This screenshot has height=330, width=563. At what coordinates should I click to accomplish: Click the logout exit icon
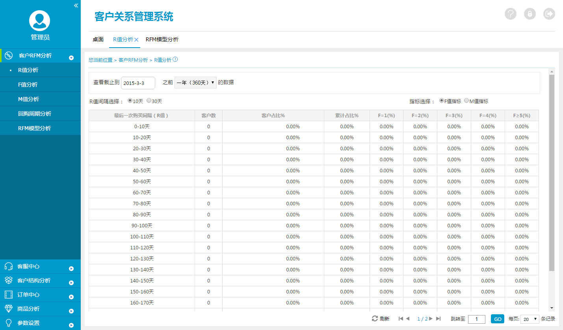[549, 14]
